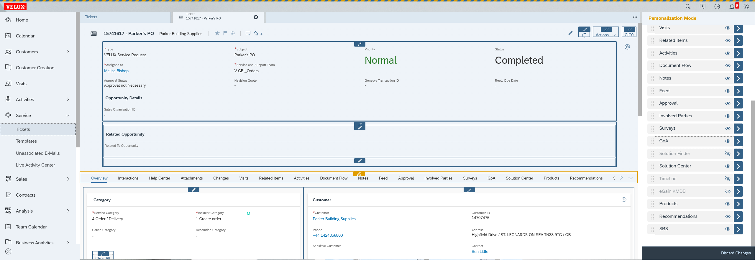755x260 pixels.
Task: Edit the Customer card pencil handle
Action: pyautogui.click(x=469, y=190)
